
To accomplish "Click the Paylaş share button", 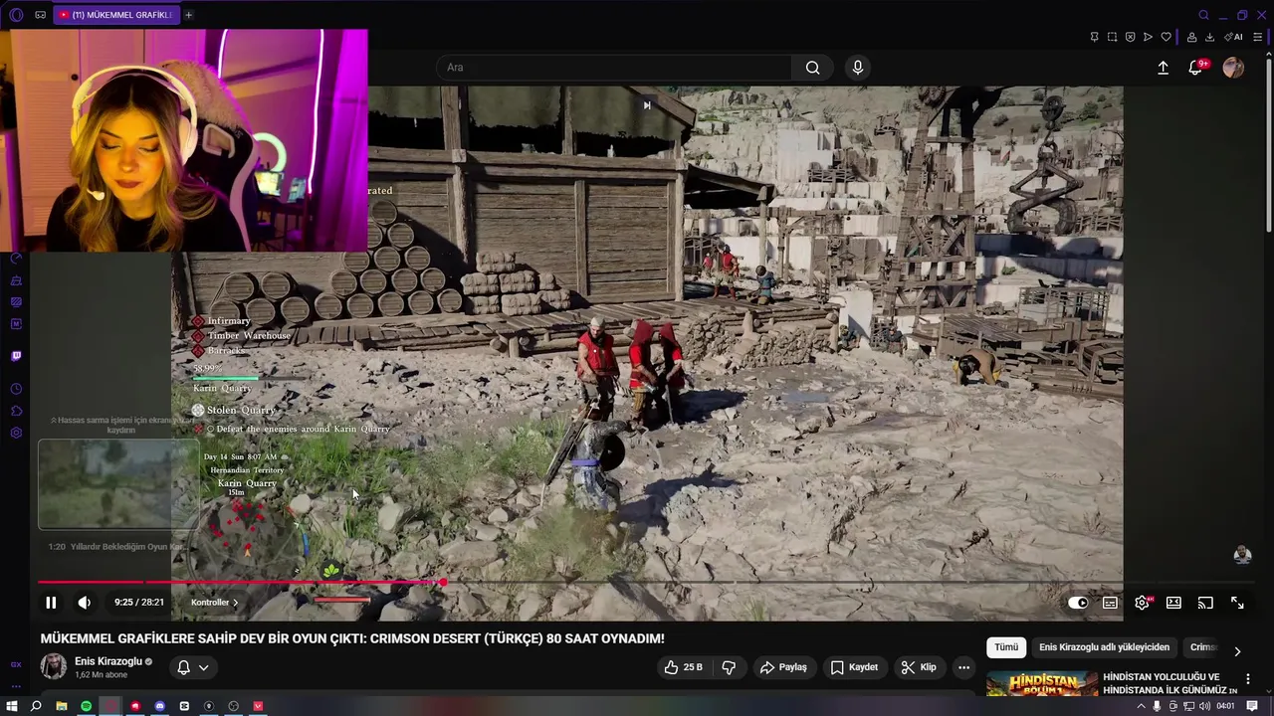I will tap(783, 667).
